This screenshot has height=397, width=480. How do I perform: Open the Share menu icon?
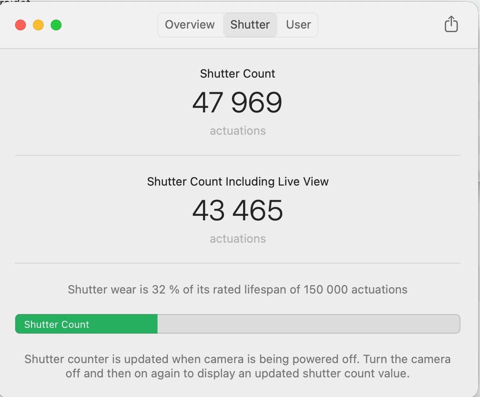coord(451,24)
